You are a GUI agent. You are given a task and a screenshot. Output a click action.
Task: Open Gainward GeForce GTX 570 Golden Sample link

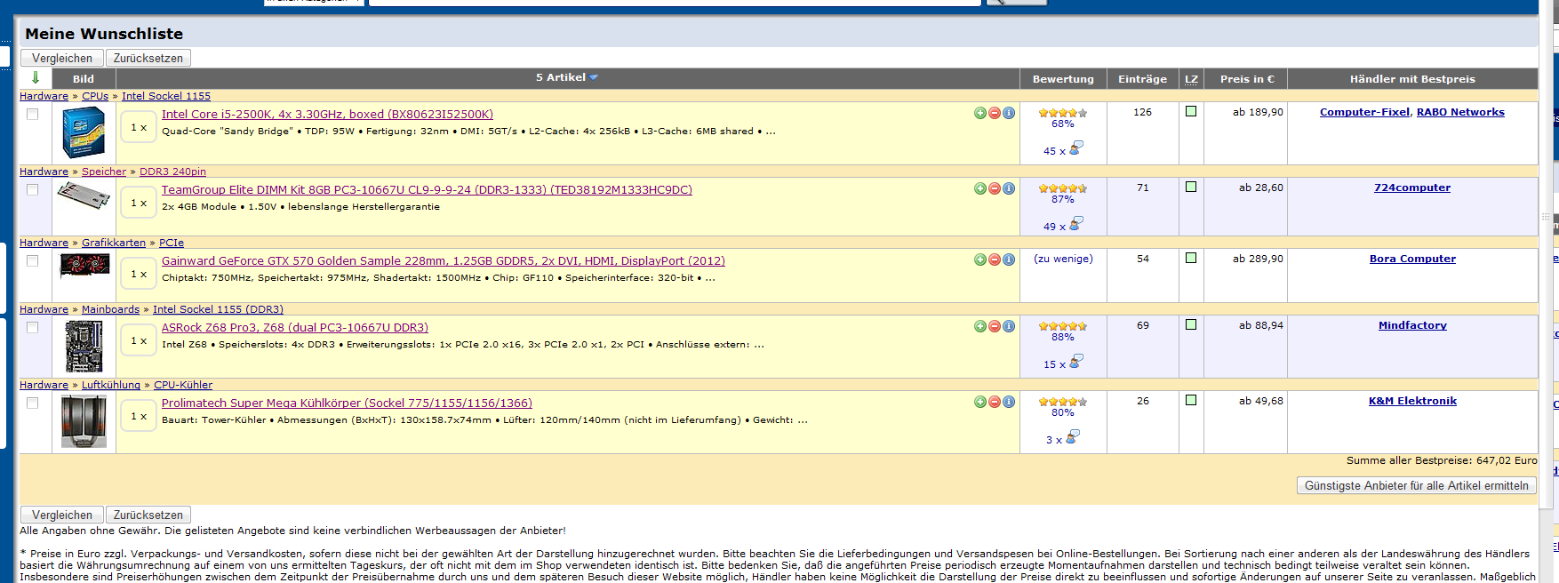point(444,261)
